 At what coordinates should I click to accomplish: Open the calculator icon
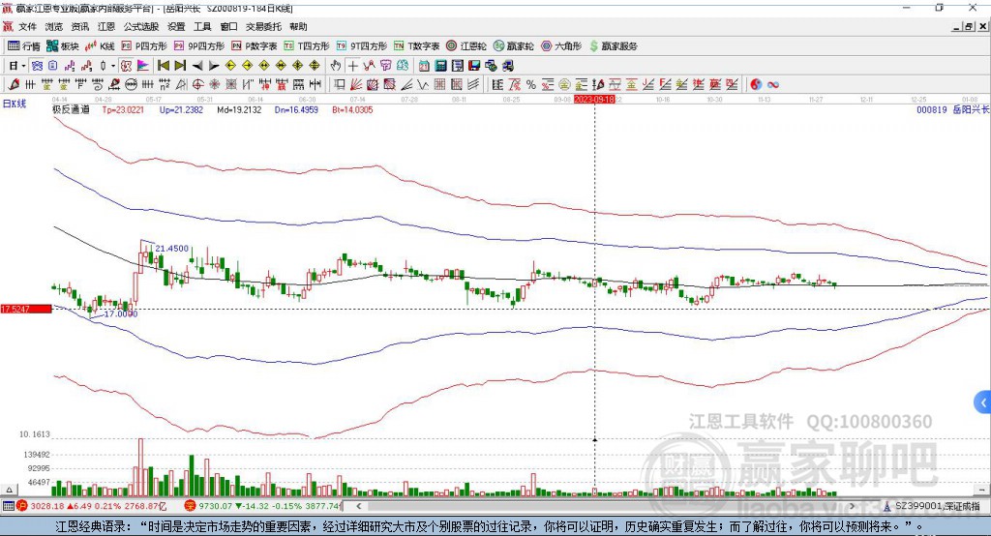click(441, 66)
